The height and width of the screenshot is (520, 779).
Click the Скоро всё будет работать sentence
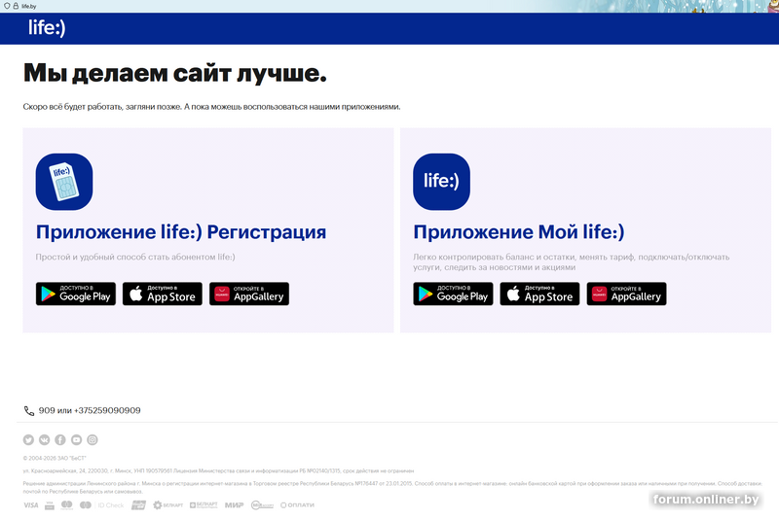point(211,107)
